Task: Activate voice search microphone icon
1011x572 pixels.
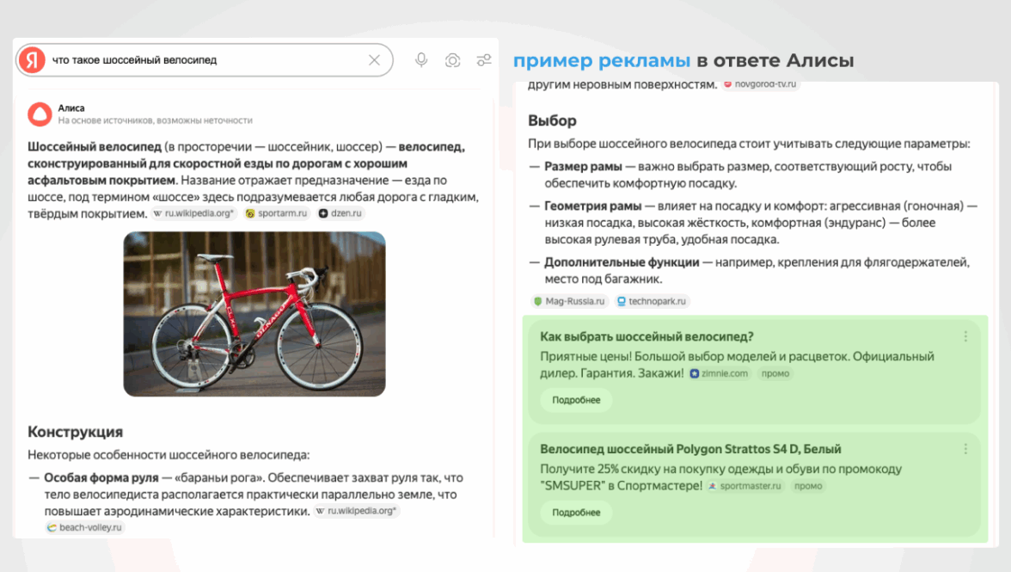Action: [421, 60]
